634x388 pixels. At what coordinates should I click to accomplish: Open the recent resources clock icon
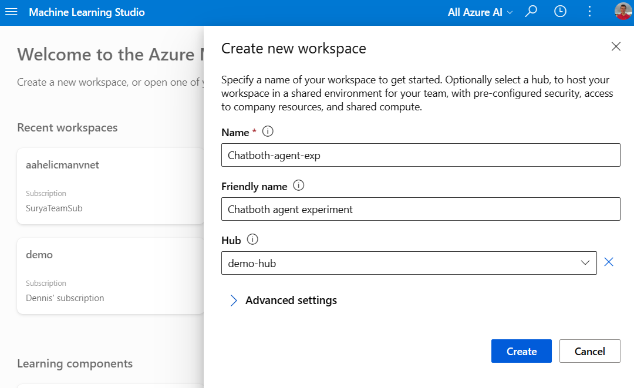[x=560, y=11]
